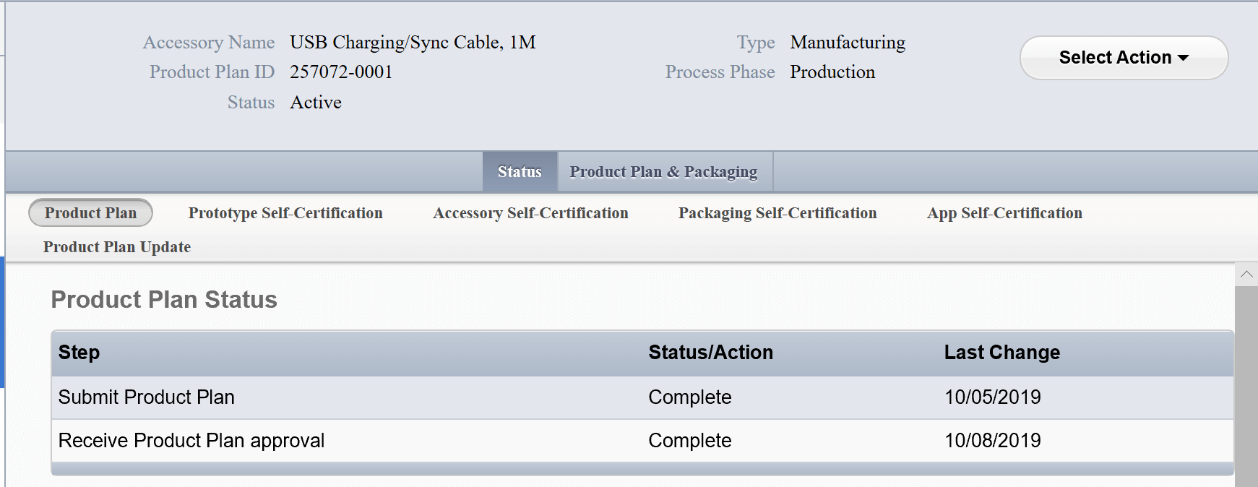
Task: Click the Product Plan Status heading
Action: 164,300
